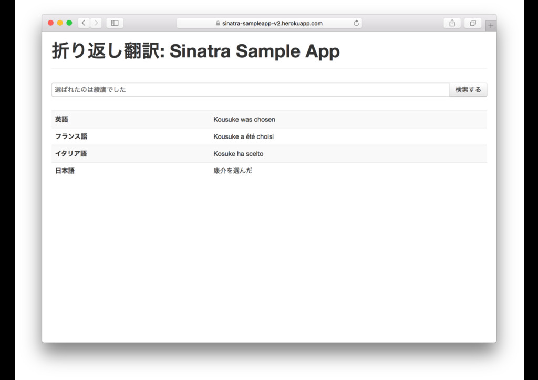
Task: Click the search text field containing 選ばれたのは綾鷹でした
Action: point(251,89)
